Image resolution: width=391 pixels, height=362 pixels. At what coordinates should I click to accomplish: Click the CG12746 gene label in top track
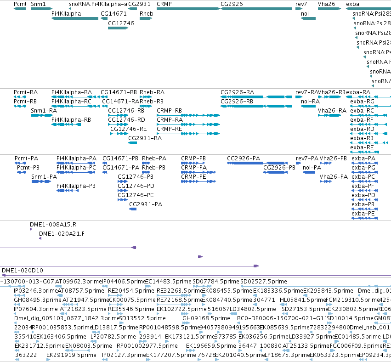121,23
